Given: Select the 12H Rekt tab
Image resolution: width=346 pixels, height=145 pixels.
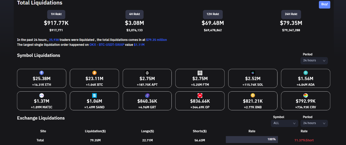Looking at the screenshot, I should click(x=213, y=14).
